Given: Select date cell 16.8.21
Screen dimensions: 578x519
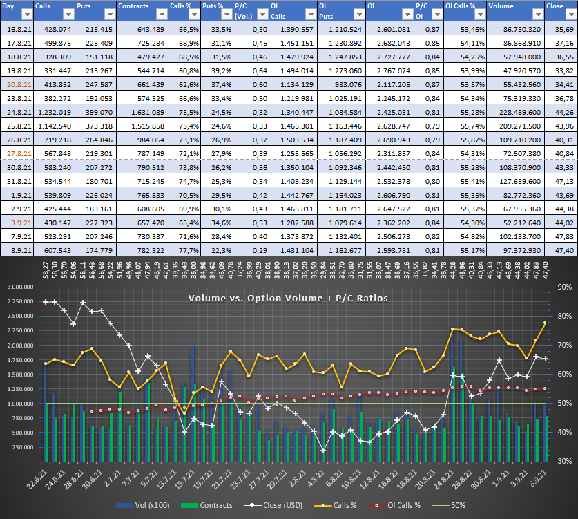Looking at the screenshot, I should click(x=17, y=29).
